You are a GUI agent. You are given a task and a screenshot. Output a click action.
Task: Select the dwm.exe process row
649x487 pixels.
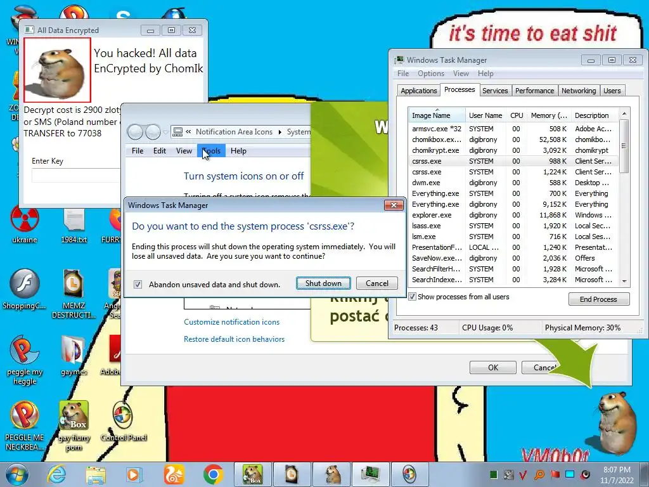pos(513,183)
